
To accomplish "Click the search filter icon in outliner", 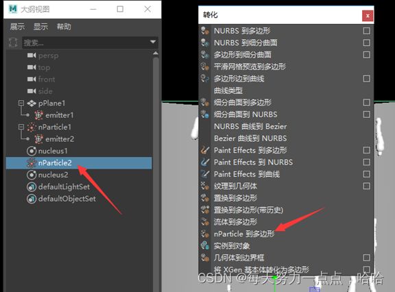I will click(x=13, y=42).
